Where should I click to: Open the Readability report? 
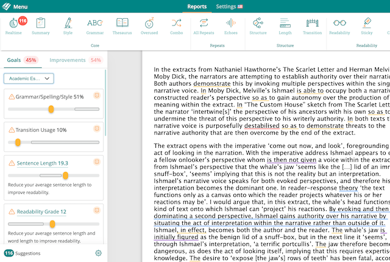[339, 26]
